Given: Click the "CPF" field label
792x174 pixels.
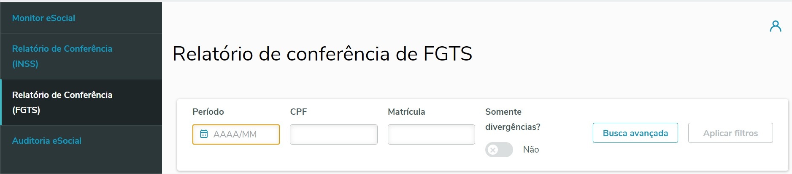Looking at the screenshot, I should tap(298, 112).
